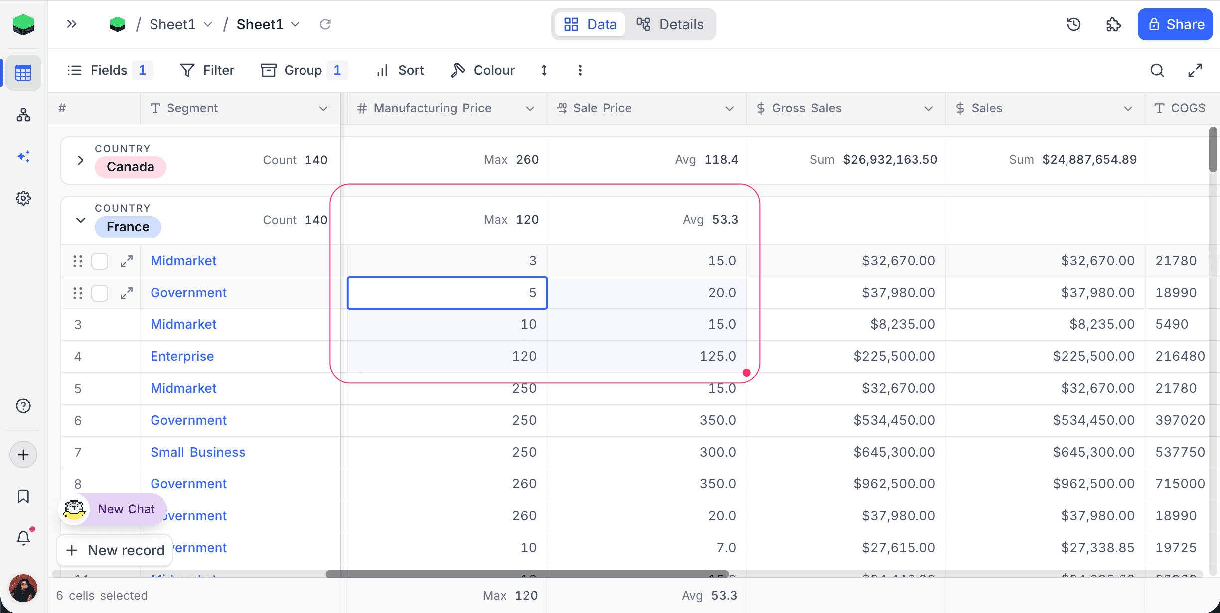Click the search magnifier icon
This screenshot has width=1220, height=613.
(x=1157, y=70)
